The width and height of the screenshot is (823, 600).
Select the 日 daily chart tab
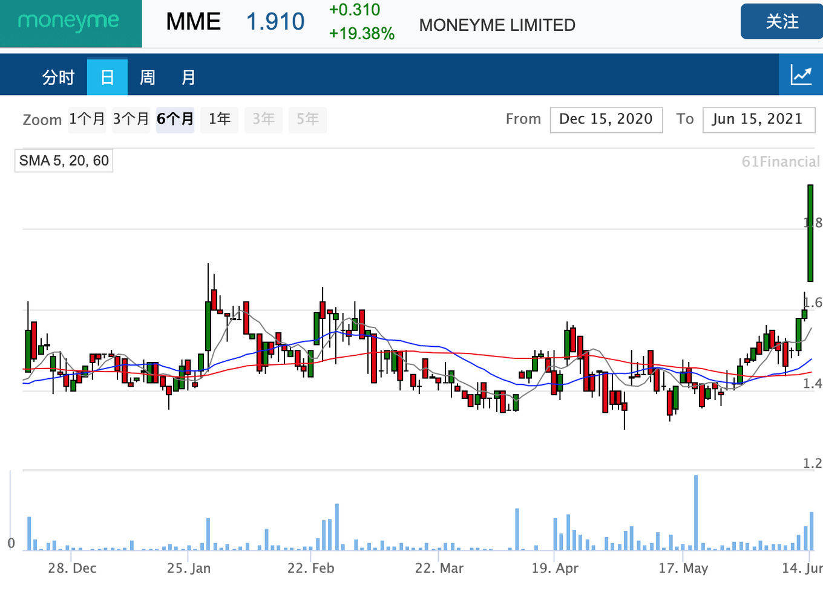(107, 77)
